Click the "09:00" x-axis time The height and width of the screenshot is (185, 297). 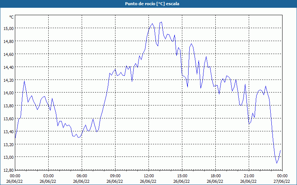point(115,176)
